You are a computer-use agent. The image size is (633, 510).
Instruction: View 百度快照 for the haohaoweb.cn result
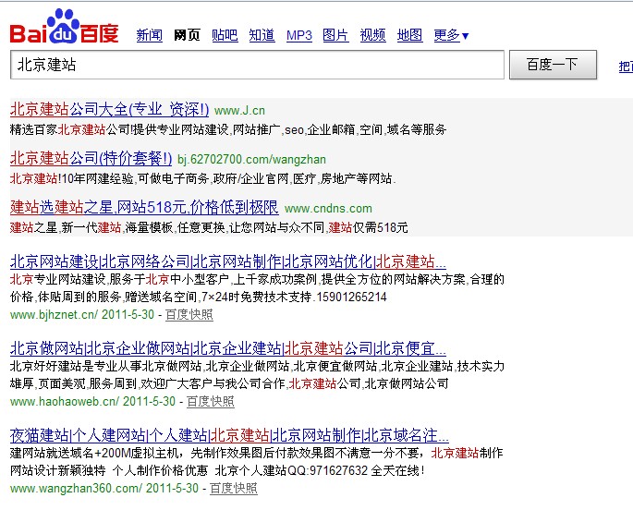(210, 401)
